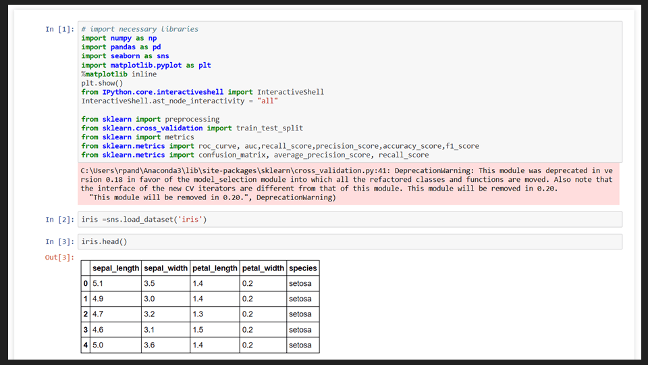This screenshot has height=365, width=648.
Task: Click the 'plt.show()' line
Action: (102, 83)
